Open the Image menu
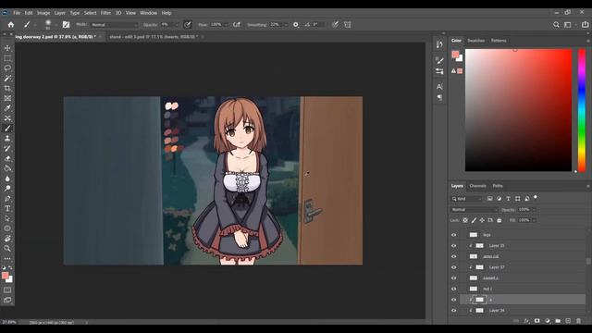 coord(43,13)
